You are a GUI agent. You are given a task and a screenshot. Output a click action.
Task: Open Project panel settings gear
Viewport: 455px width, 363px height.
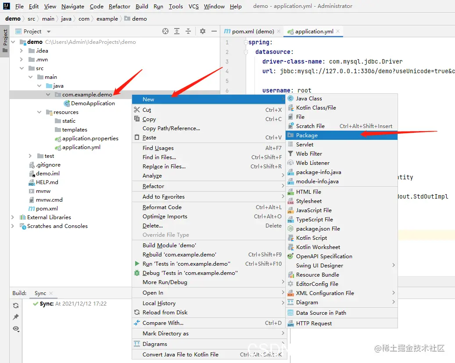203,31
